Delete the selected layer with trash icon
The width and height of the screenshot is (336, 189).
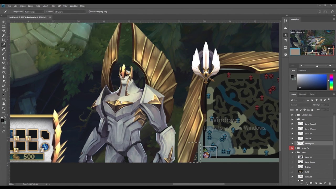pyautogui.click(x=330, y=183)
